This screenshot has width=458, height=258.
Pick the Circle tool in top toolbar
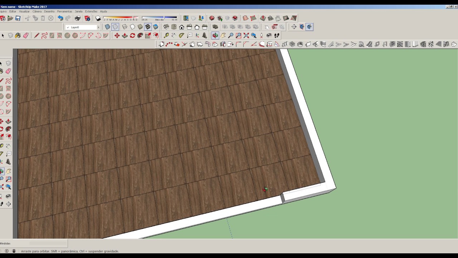(67, 35)
